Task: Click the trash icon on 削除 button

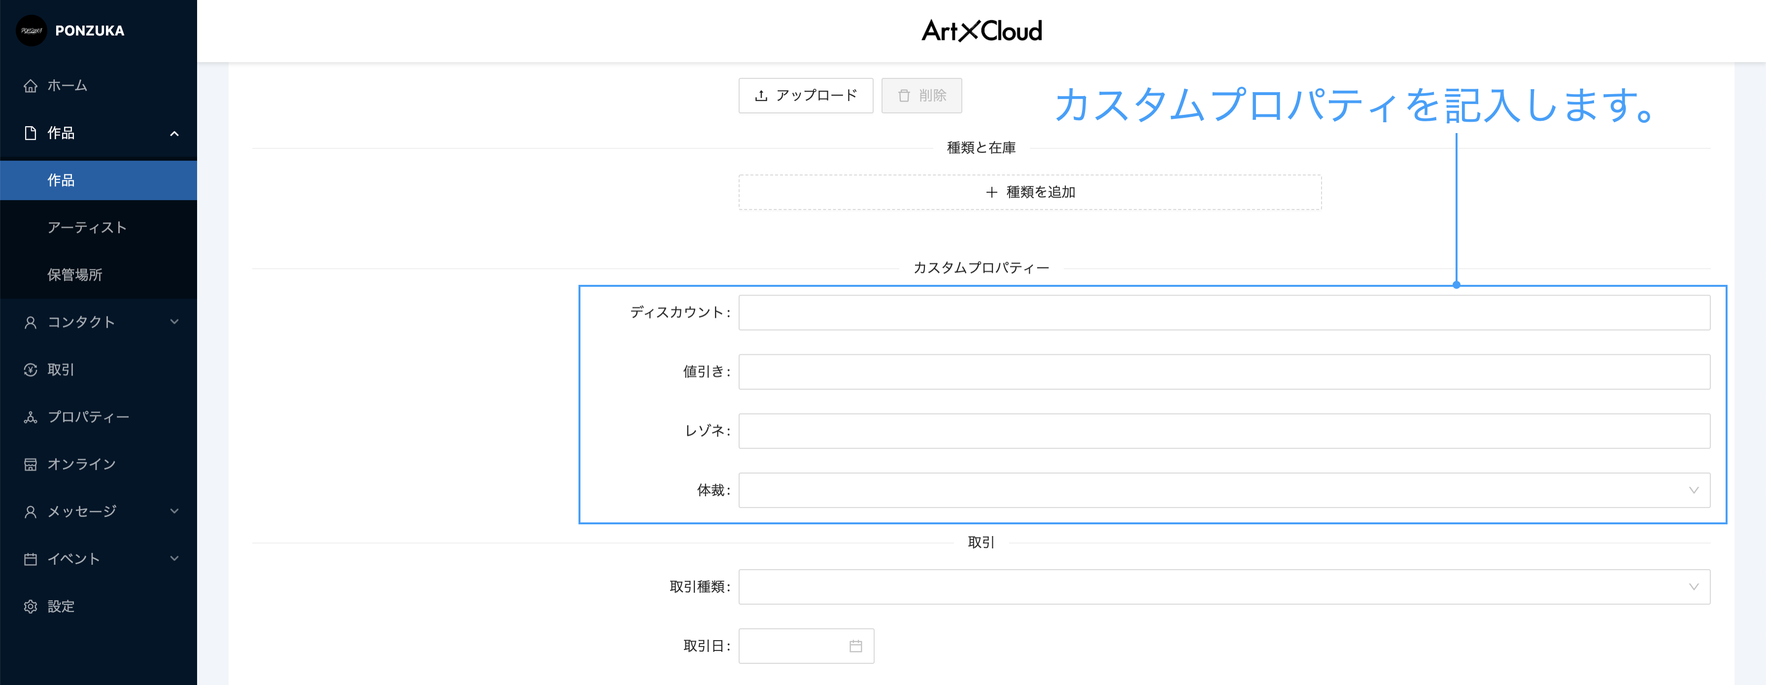Action: [904, 95]
